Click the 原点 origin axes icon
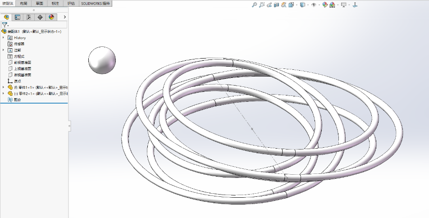The height and width of the screenshot is (218, 429). click(10, 81)
